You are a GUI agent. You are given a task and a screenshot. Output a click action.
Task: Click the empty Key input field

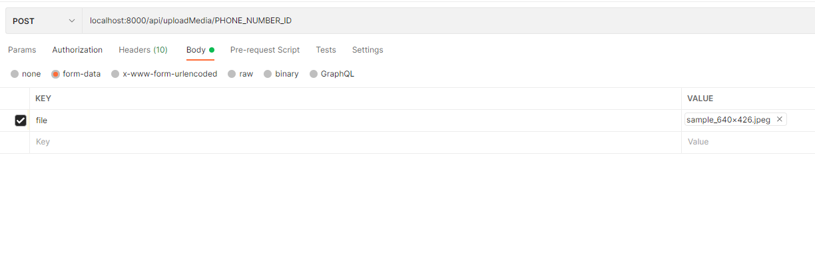click(x=356, y=142)
